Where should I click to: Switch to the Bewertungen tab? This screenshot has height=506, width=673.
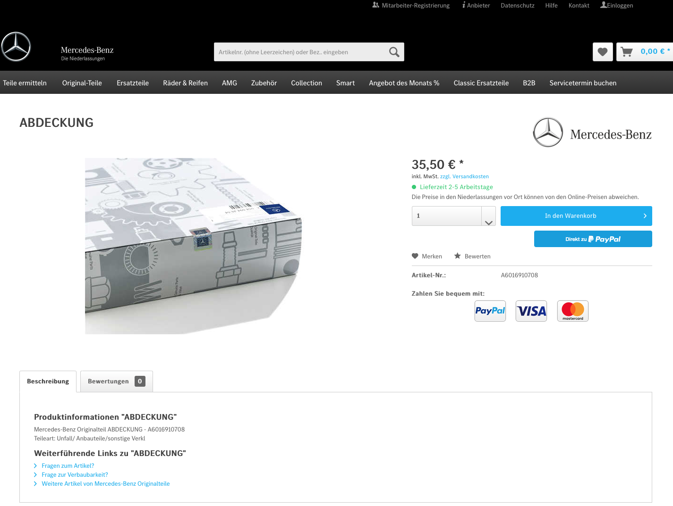point(116,382)
